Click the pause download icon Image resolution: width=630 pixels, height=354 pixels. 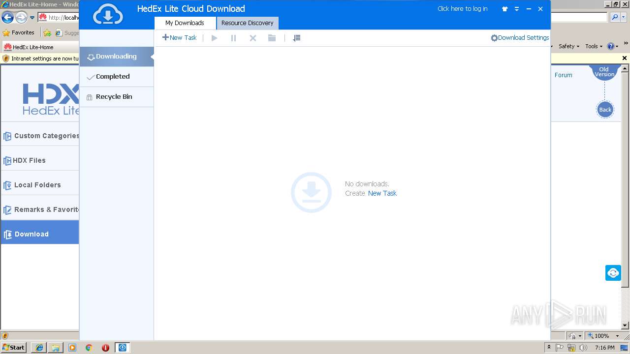click(233, 38)
